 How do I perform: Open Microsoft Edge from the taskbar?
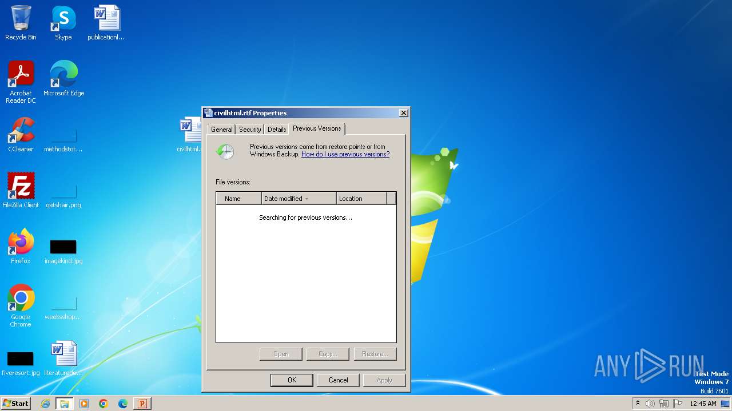coord(123,404)
